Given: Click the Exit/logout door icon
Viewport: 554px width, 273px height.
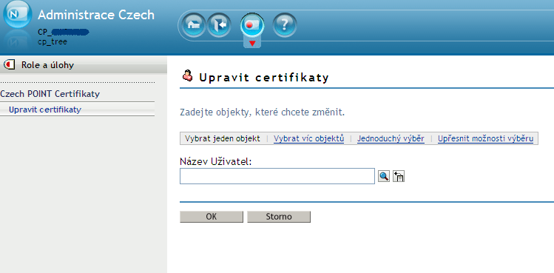Looking at the screenshot, I should coord(219,25).
